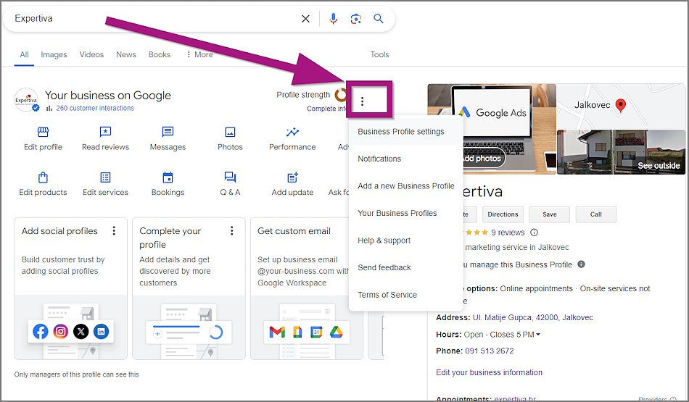Click the Call button
The image size is (689, 402).
click(x=596, y=214)
